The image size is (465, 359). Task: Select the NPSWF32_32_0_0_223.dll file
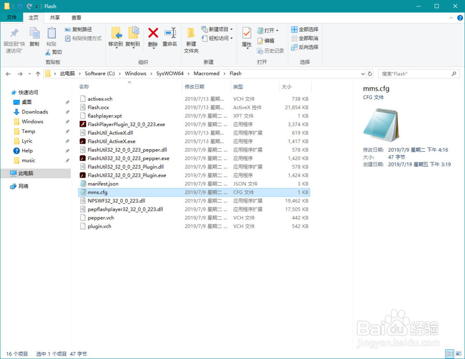click(x=116, y=201)
